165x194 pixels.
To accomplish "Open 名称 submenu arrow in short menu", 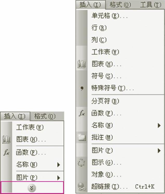I will tap(59, 165).
